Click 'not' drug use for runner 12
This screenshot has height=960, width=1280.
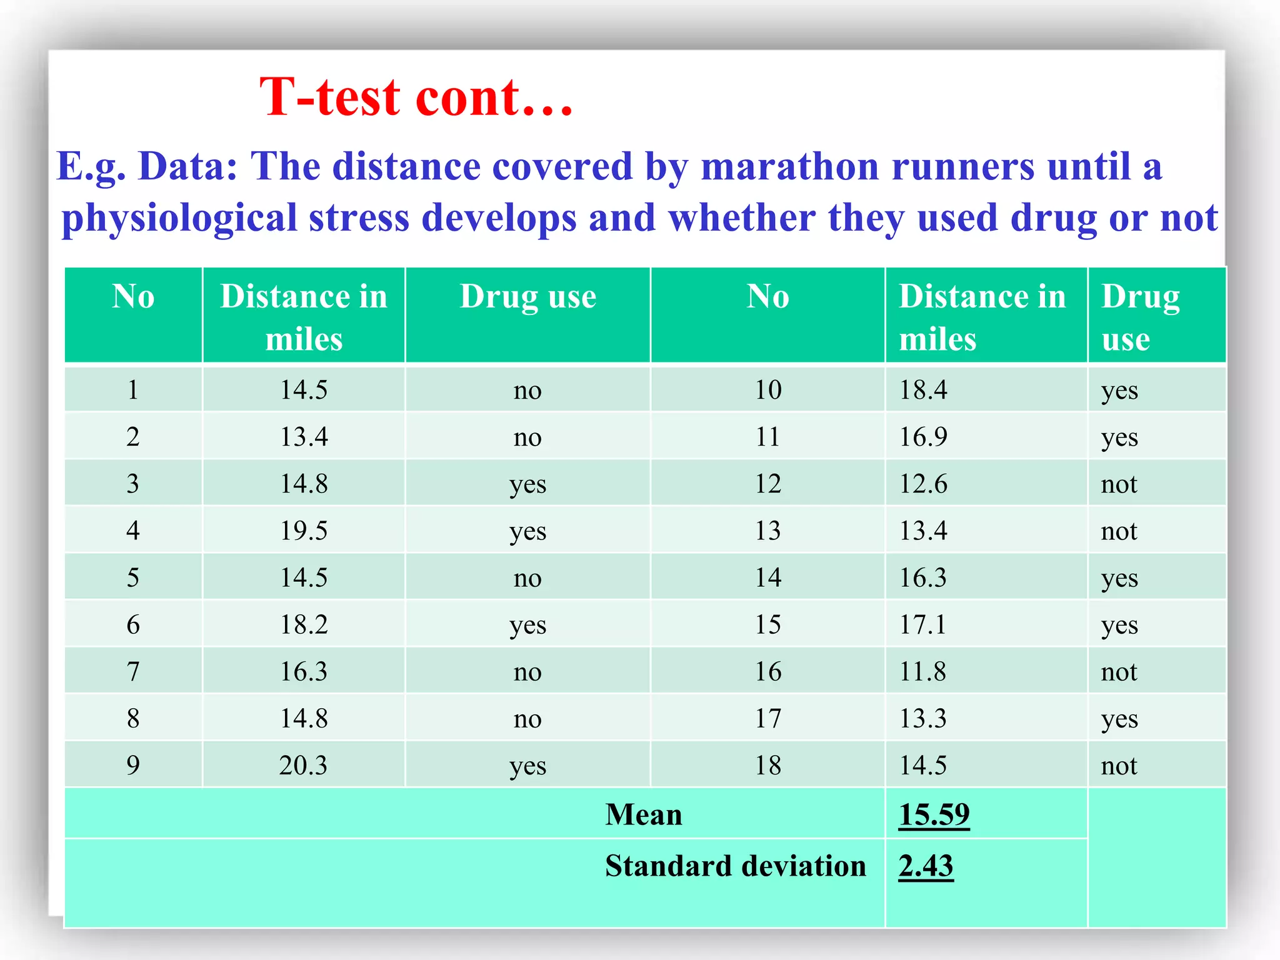pyautogui.click(x=1119, y=484)
